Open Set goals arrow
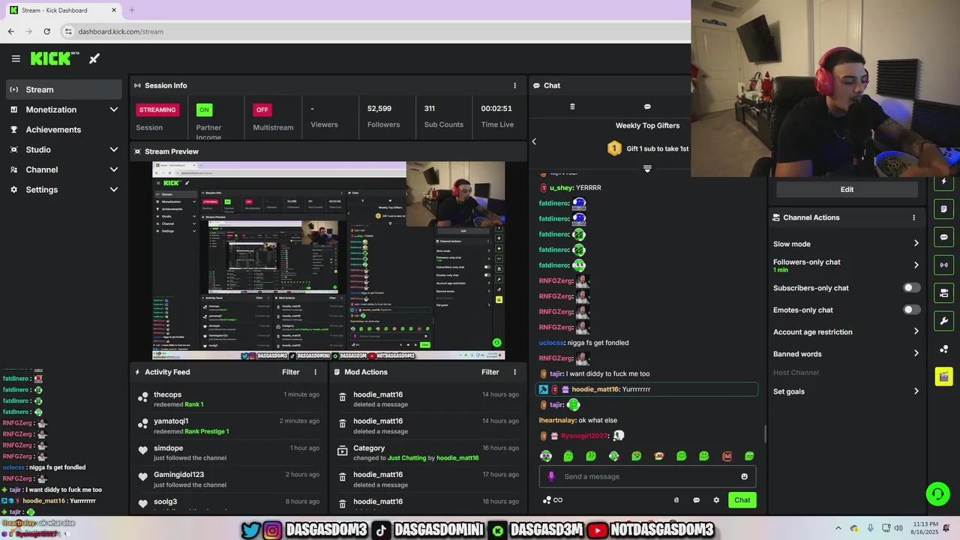 point(916,391)
